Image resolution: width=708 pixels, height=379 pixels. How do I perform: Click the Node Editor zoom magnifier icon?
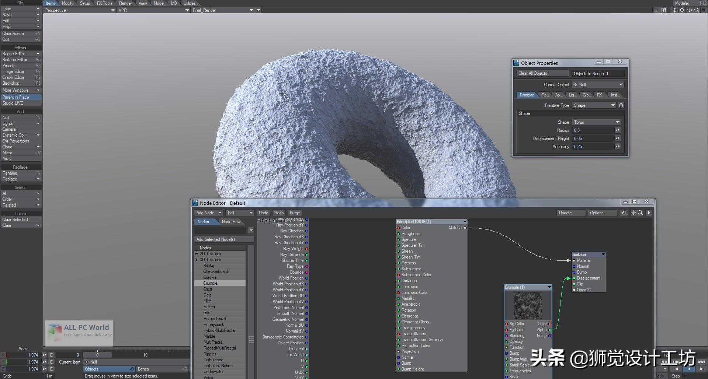coord(641,213)
